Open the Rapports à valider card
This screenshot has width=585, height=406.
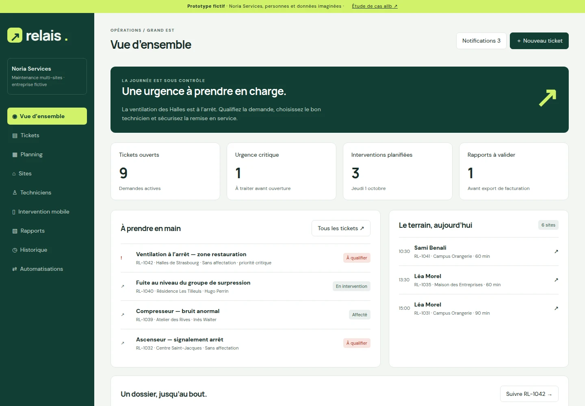click(x=514, y=171)
